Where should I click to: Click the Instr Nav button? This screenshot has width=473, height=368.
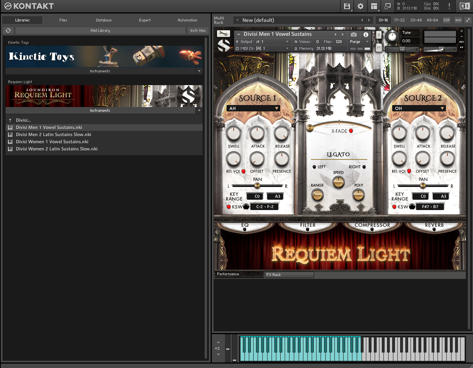point(198,31)
